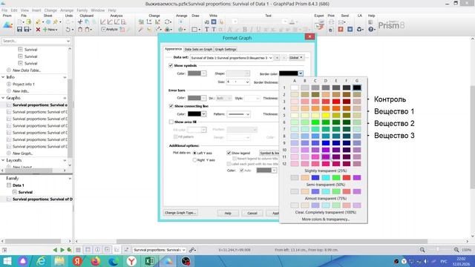Collapse the Graphs section in navigator

coord(3,98)
